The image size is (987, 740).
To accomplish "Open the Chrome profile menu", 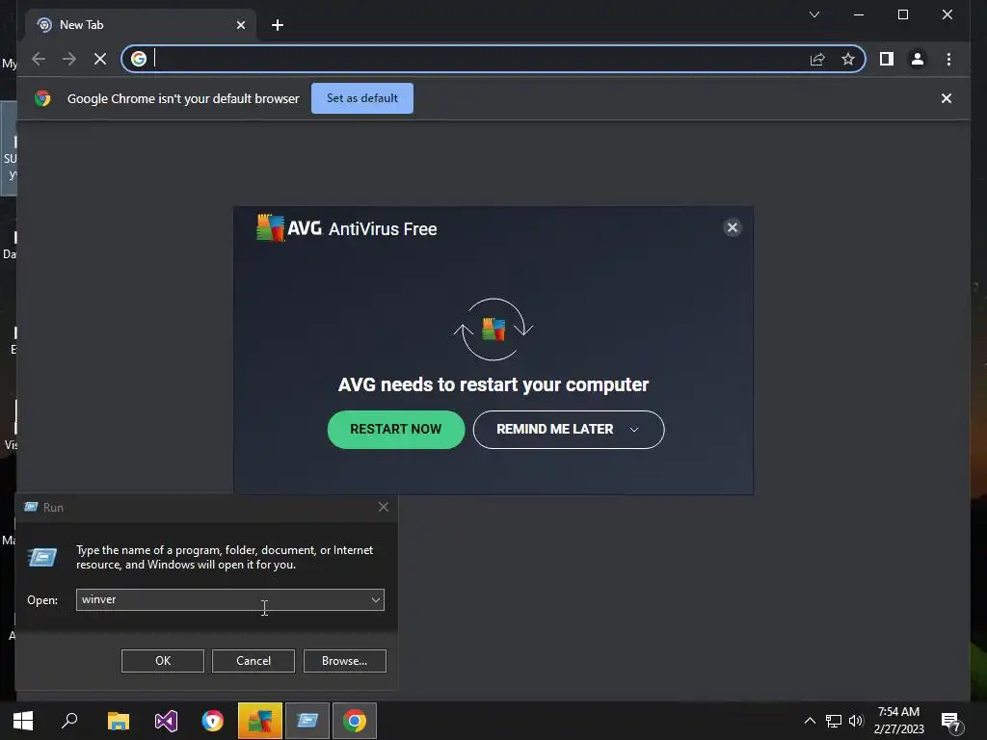I will (x=918, y=59).
